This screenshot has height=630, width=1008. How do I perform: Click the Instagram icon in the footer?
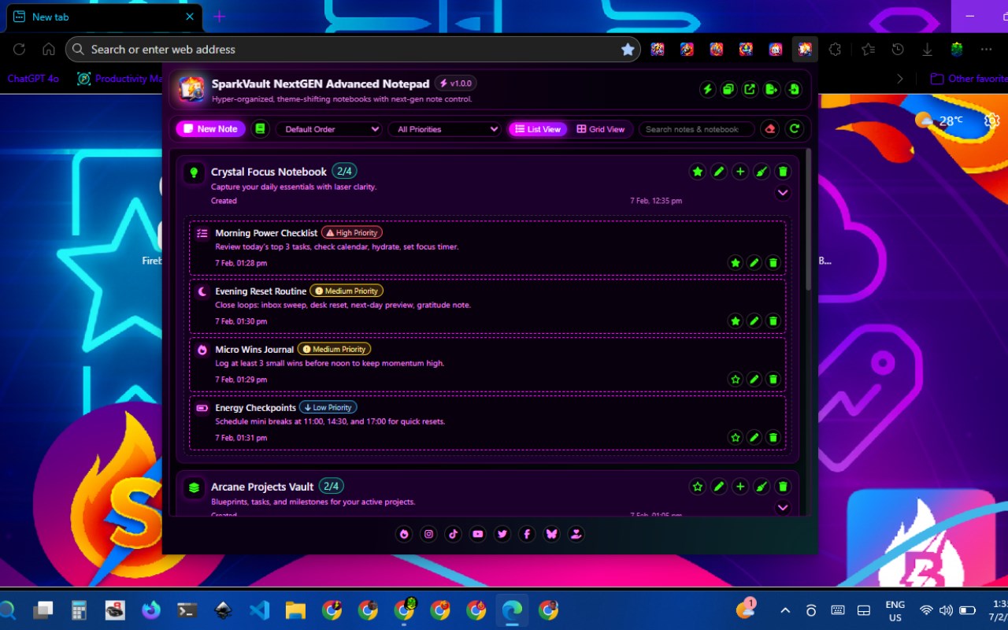428,534
